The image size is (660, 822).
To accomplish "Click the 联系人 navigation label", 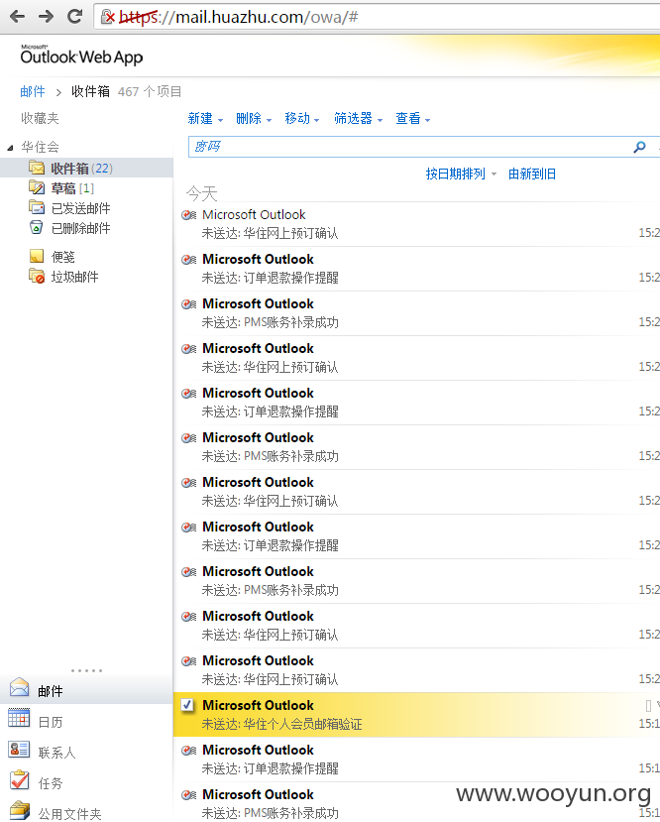I will tap(56, 753).
